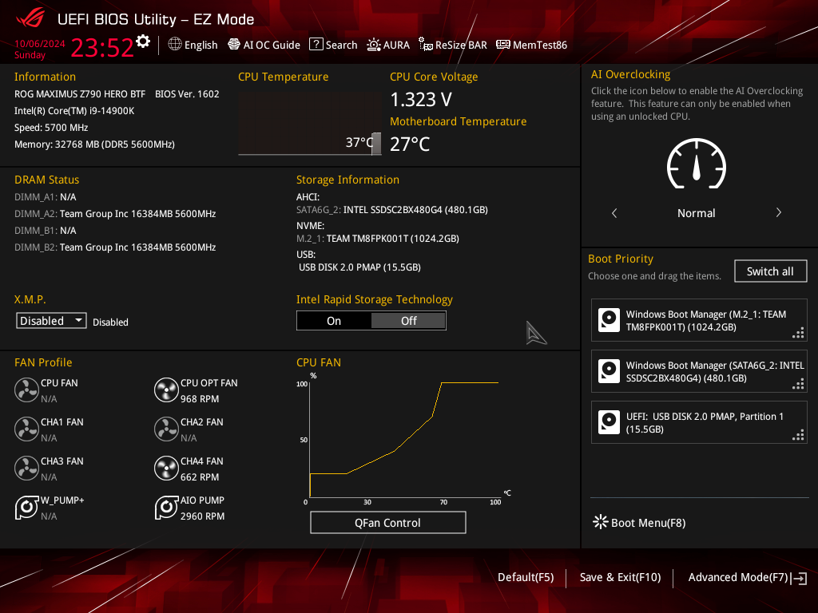
Task: Open the Search function
Action: [x=333, y=45]
